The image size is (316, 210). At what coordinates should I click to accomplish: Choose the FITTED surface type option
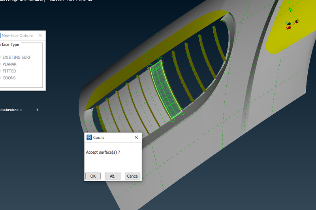tap(8, 71)
